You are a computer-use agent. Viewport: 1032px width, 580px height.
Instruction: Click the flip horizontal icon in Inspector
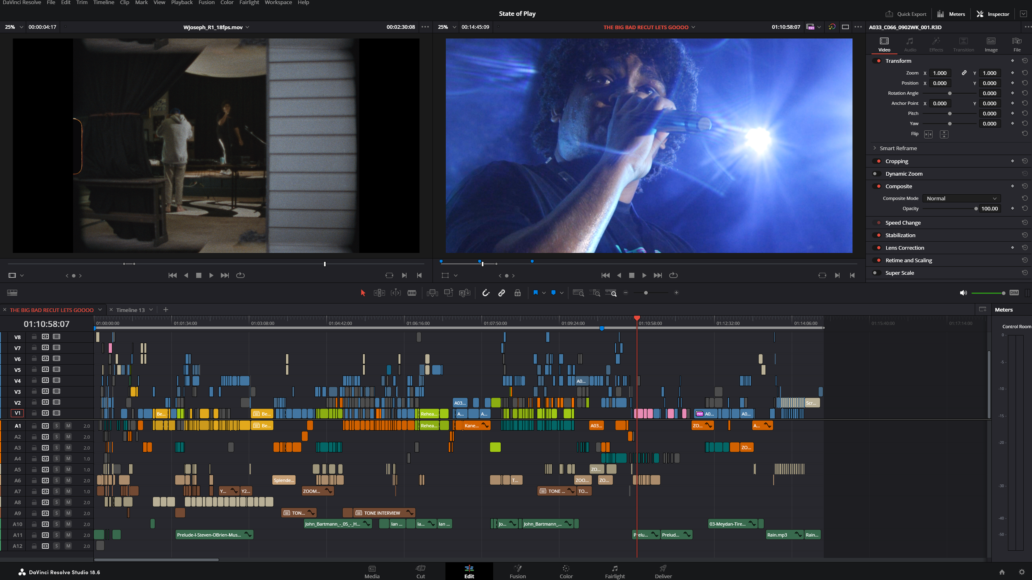928,134
